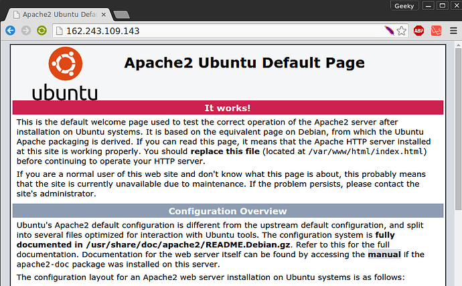The height and width of the screenshot is (286, 462).
Task: Click the red "It works!" banner
Action: click(228, 108)
